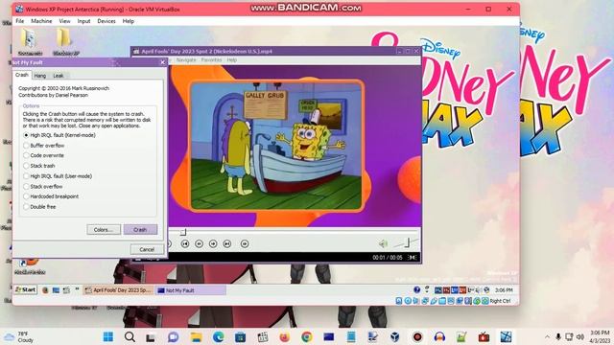Mute audio with the speaker icon in media player
The width and height of the screenshot is (614, 345).
tap(383, 243)
